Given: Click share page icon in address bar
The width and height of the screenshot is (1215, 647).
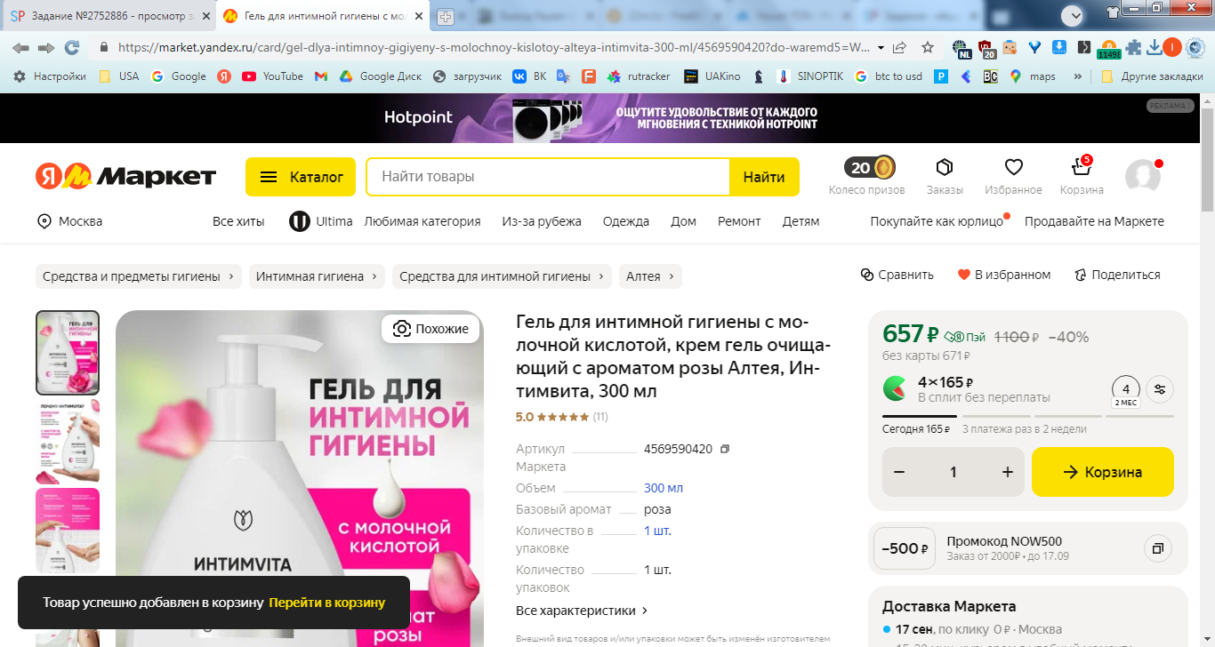Looking at the screenshot, I should [900, 47].
